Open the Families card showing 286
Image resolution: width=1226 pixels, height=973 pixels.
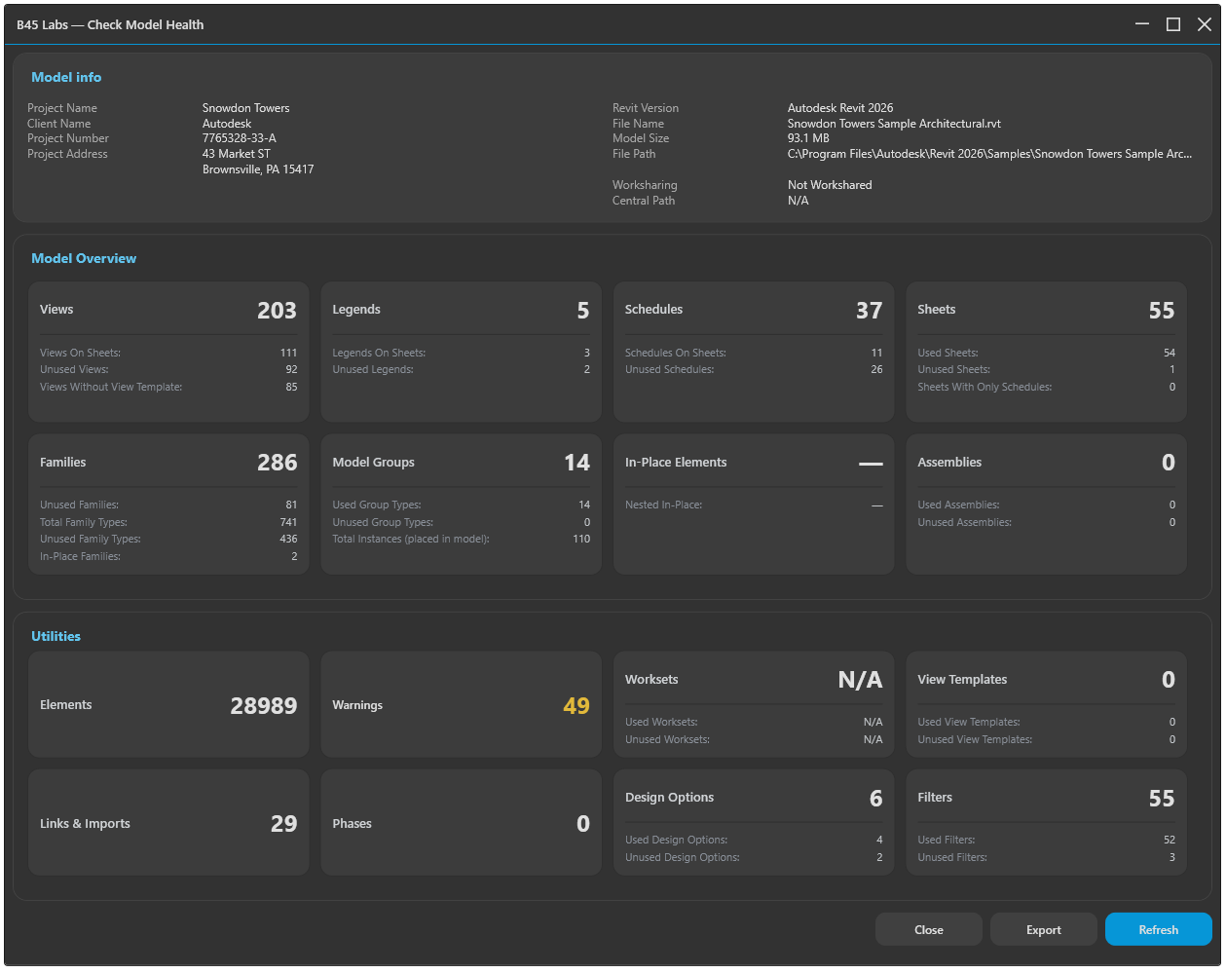click(168, 504)
